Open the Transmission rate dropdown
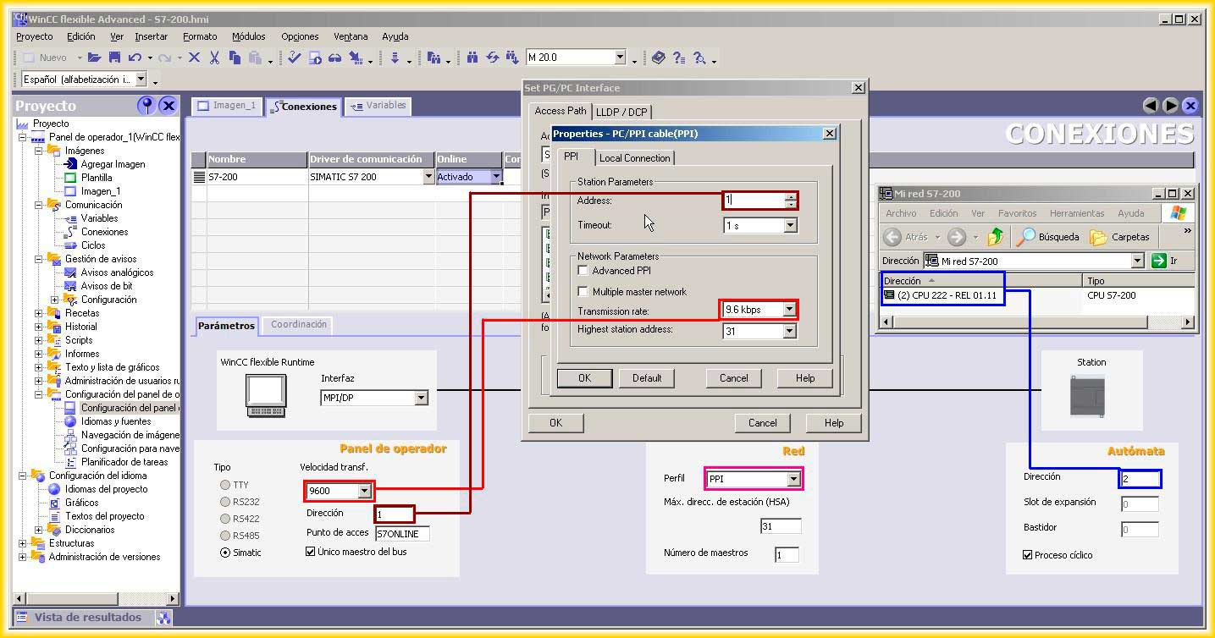Image resolution: width=1215 pixels, height=638 pixels. pos(789,310)
